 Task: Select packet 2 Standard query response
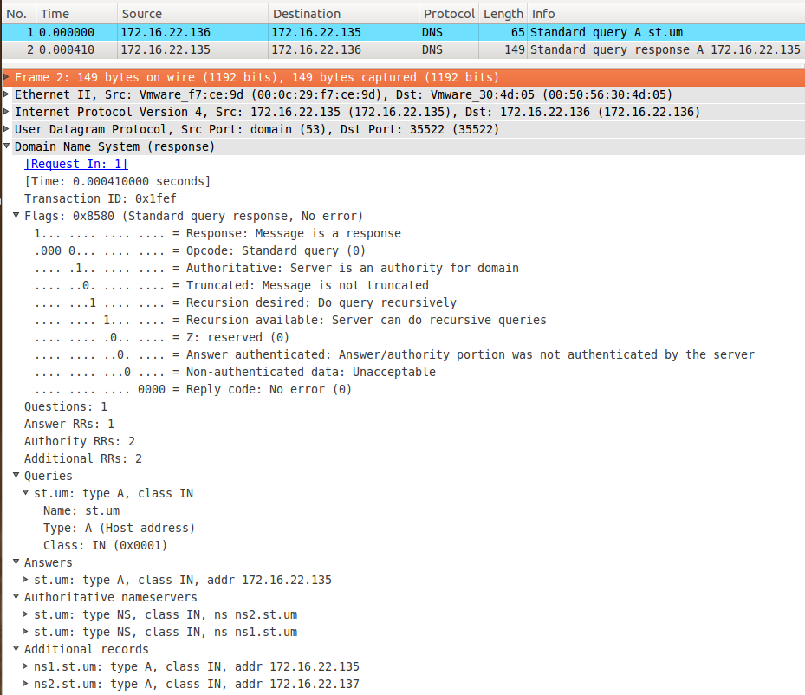click(x=404, y=49)
